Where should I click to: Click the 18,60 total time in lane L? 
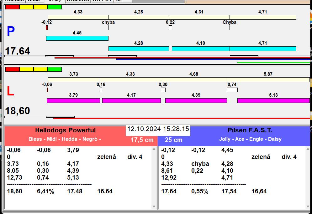click(18, 111)
